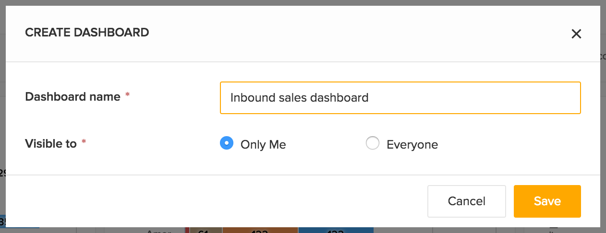Save the new dashboard
Viewport: 606px width, 233px height.
pyautogui.click(x=547, y=201)
